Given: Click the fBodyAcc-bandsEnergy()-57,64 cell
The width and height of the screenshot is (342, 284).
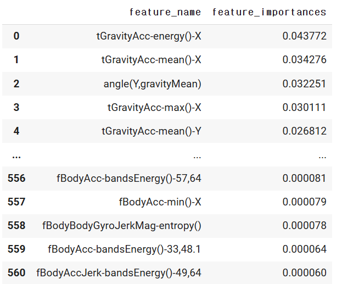Looking at the screenshot, I should [129, 179].
